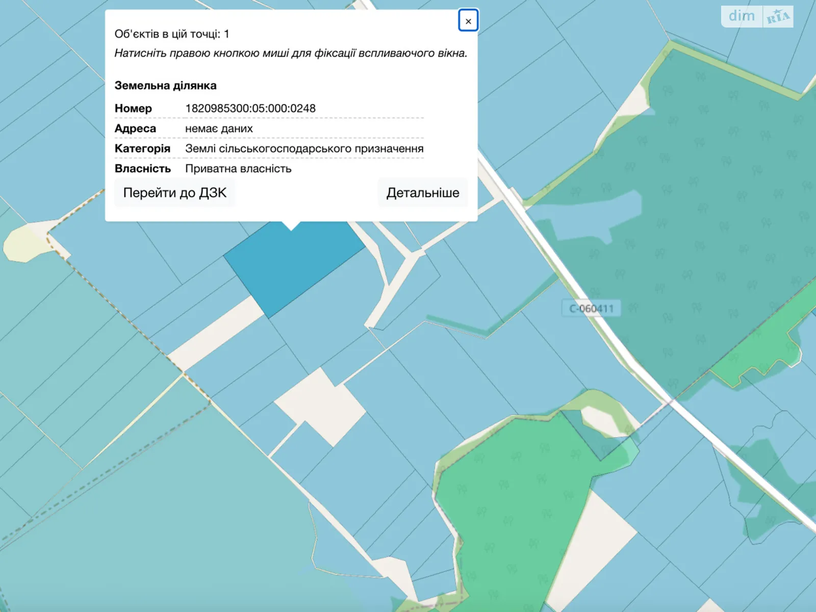Click the parcel number 1820985300:05:000:0248

pos(250,108)
